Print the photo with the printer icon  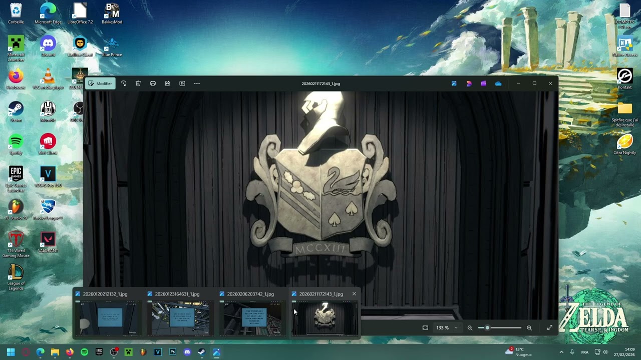click(153, 83)
